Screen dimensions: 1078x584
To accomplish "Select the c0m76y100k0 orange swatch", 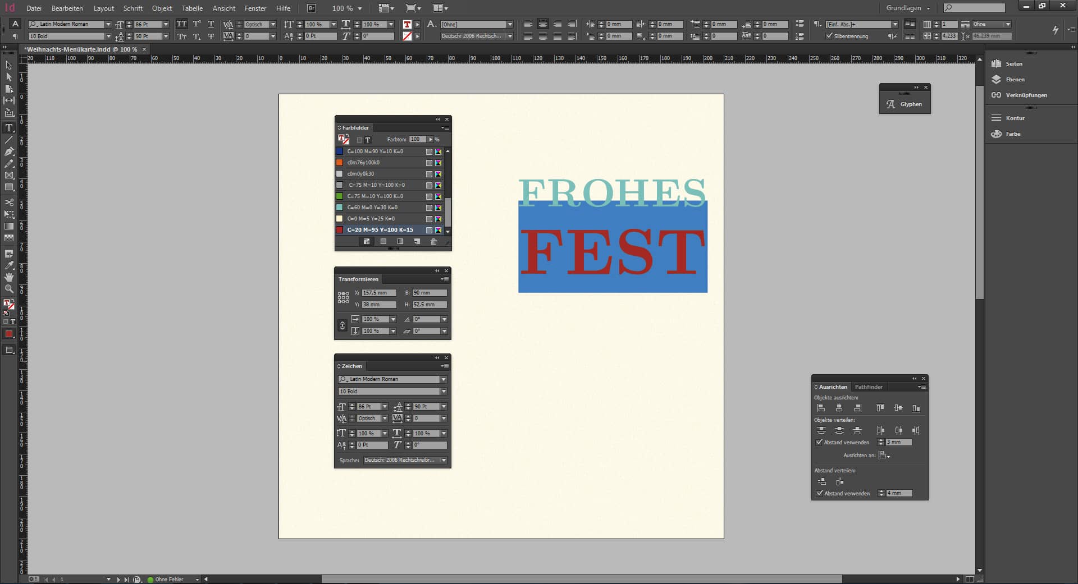I will (363, 163).
